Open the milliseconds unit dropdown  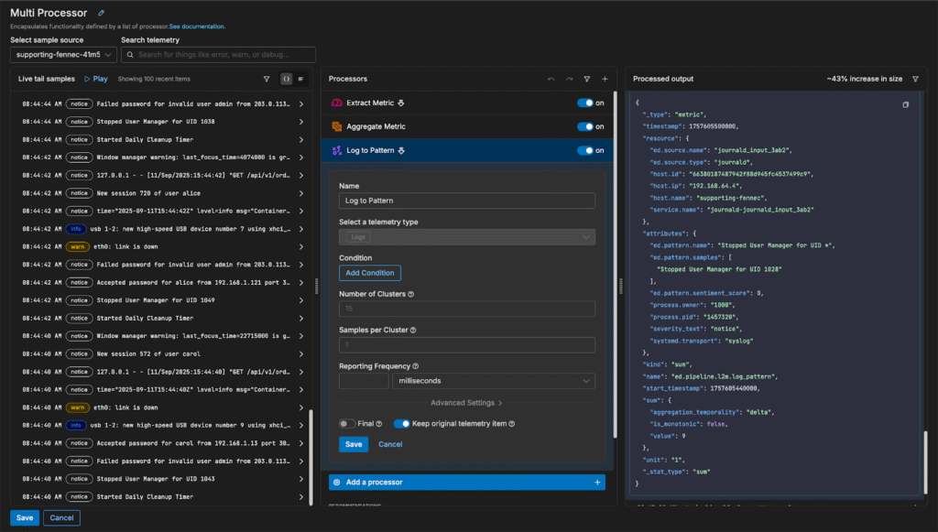(493, 381)
